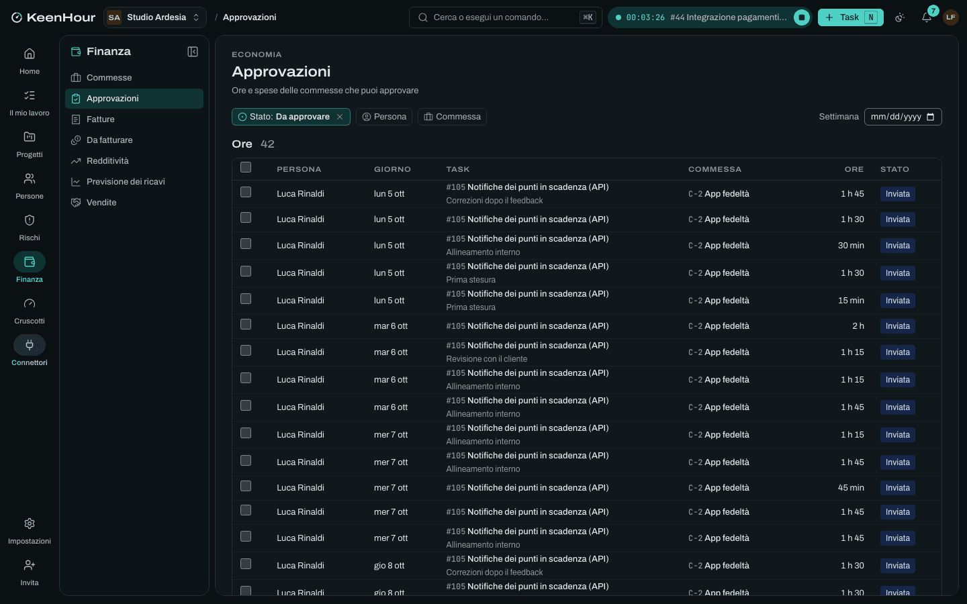Open Vendite in Finanza menu
The height and width of the screenshot is (604, 967).
point(134,203)
